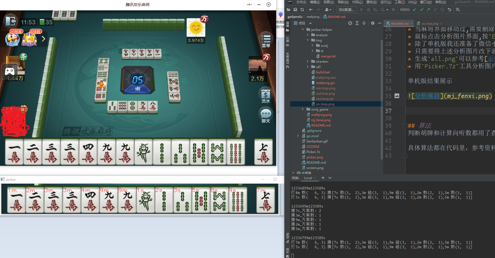495x258 pixels.
Task: Open the 重构(R) menu
Action: coord(371,2)
